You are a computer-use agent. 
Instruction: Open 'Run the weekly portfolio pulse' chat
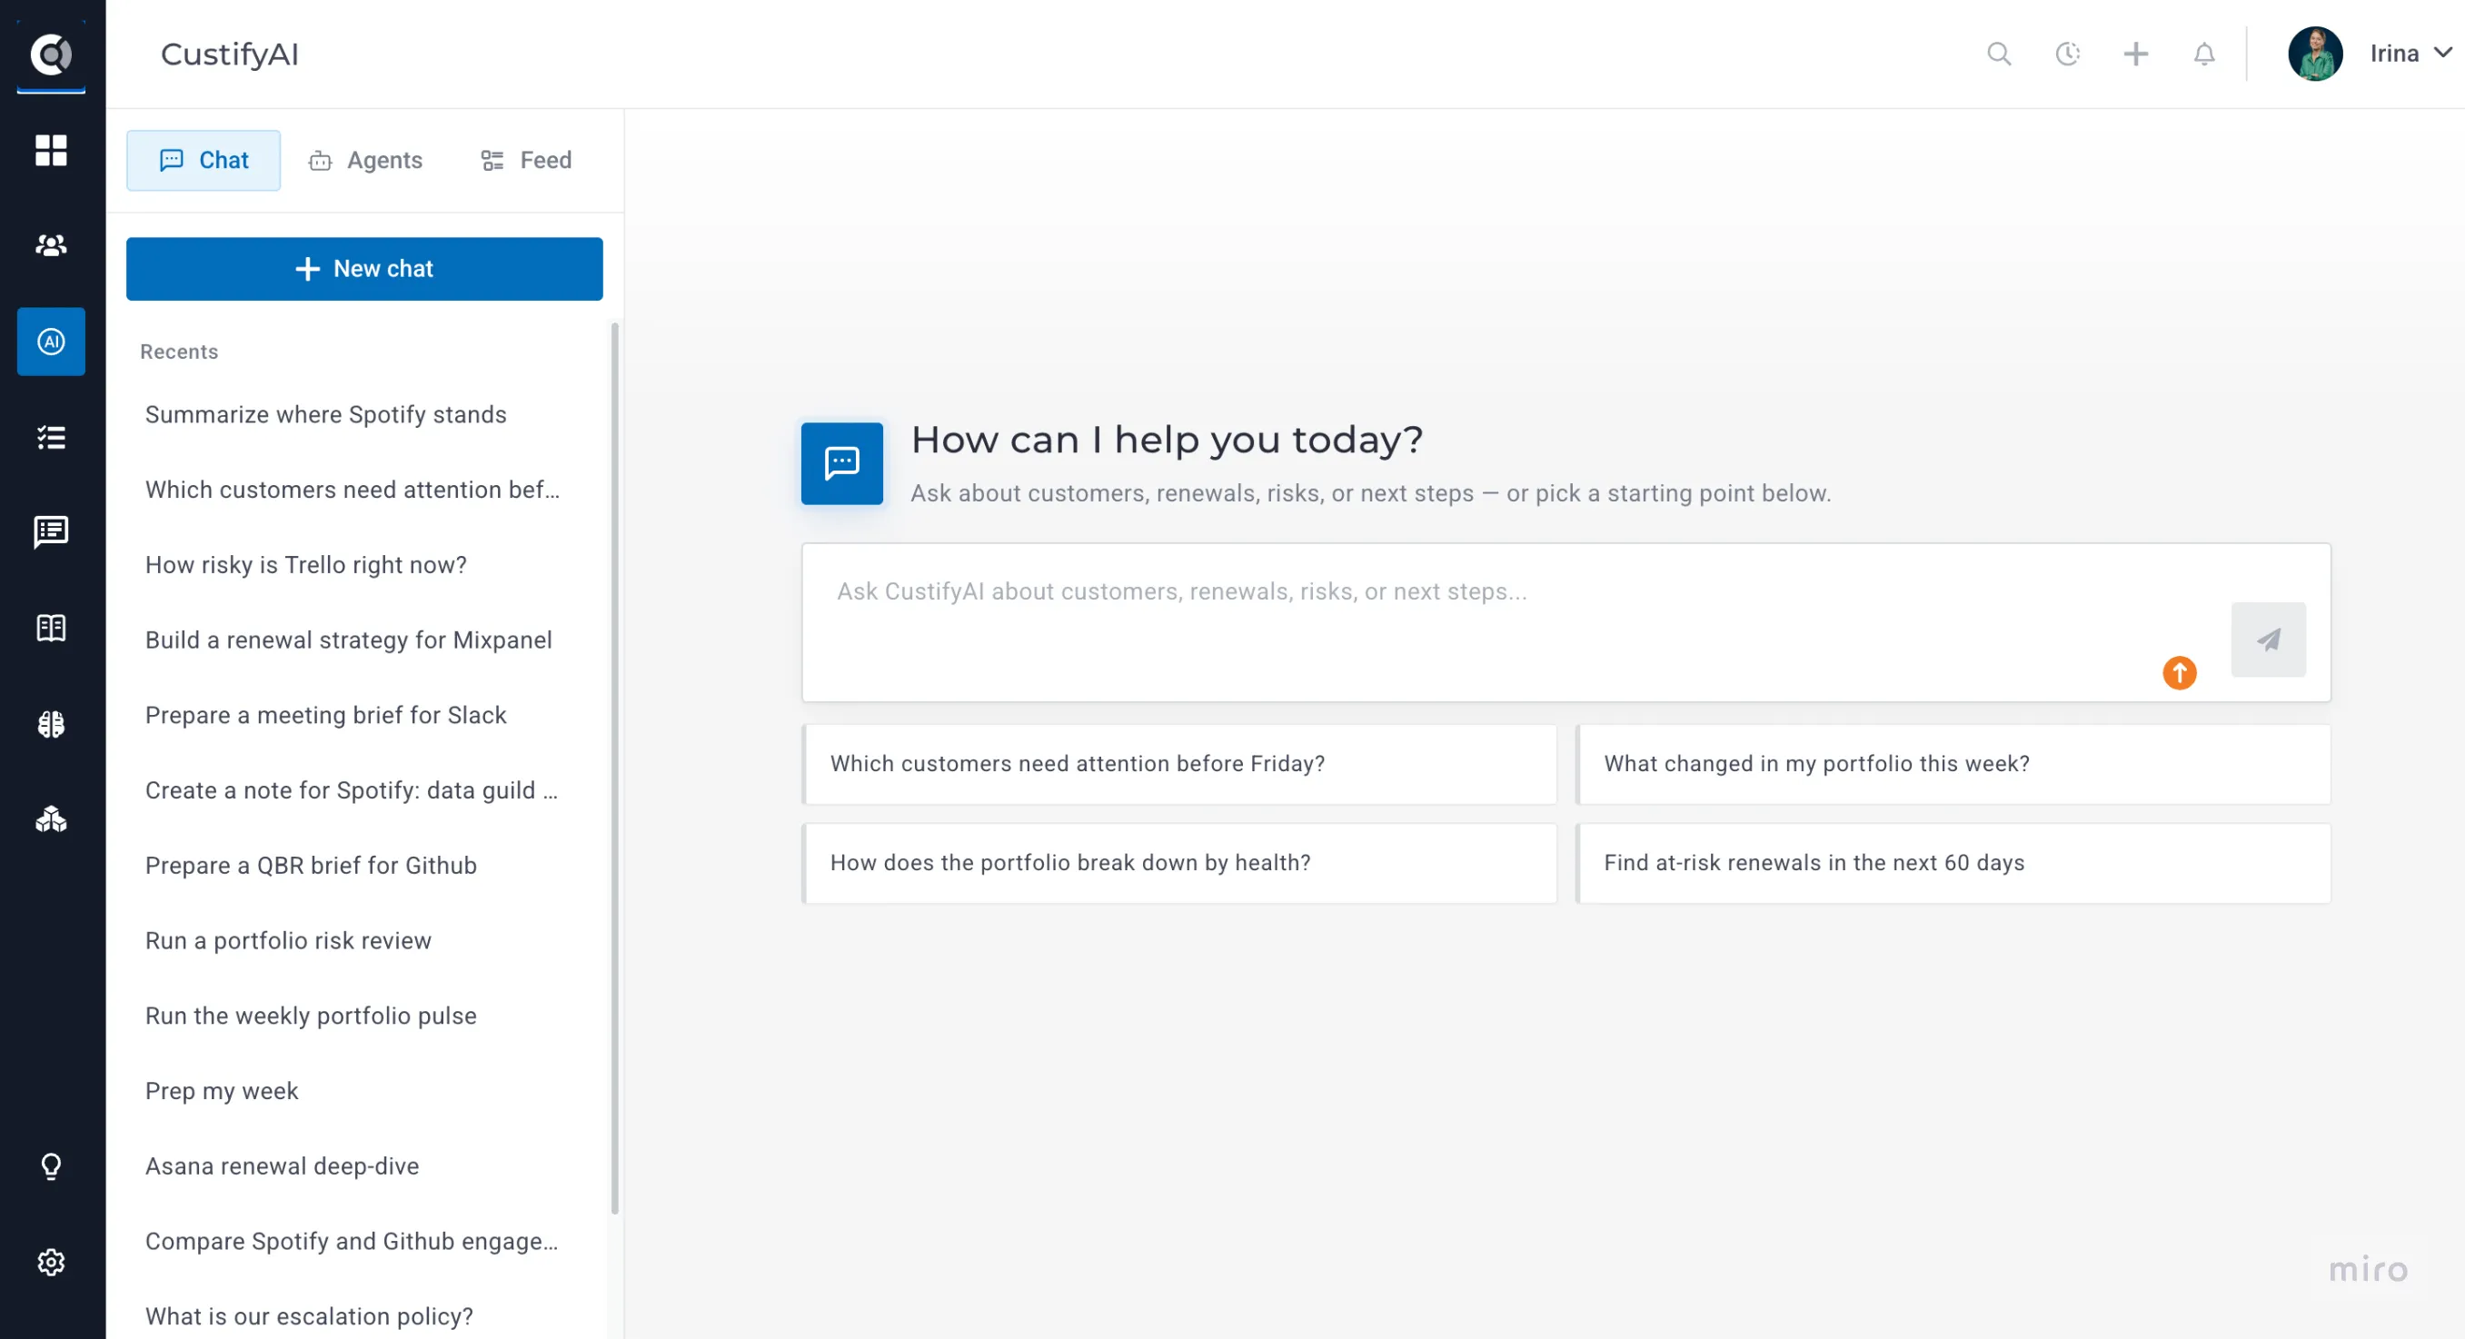pos(311,1016)
